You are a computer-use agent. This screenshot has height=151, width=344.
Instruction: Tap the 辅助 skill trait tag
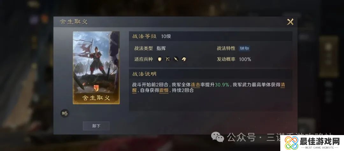coord(244,48)
